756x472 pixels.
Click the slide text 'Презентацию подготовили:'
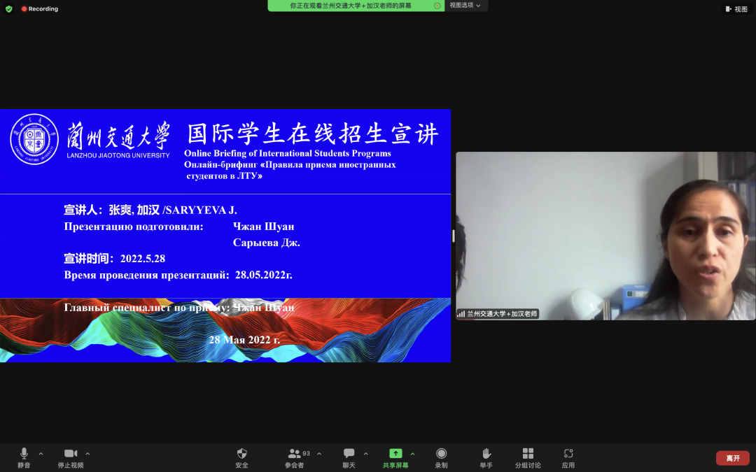point(134,227)
